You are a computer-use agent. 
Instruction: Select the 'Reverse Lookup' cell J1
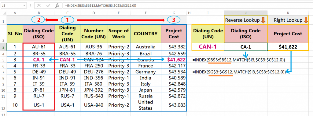(x=246, y=20)
